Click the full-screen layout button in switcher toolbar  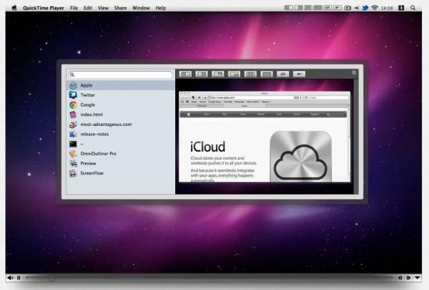pos(267,74)
